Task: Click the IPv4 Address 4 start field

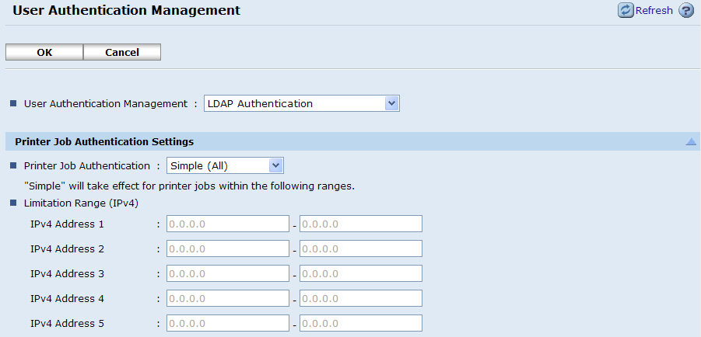Action: click(228, 298)
